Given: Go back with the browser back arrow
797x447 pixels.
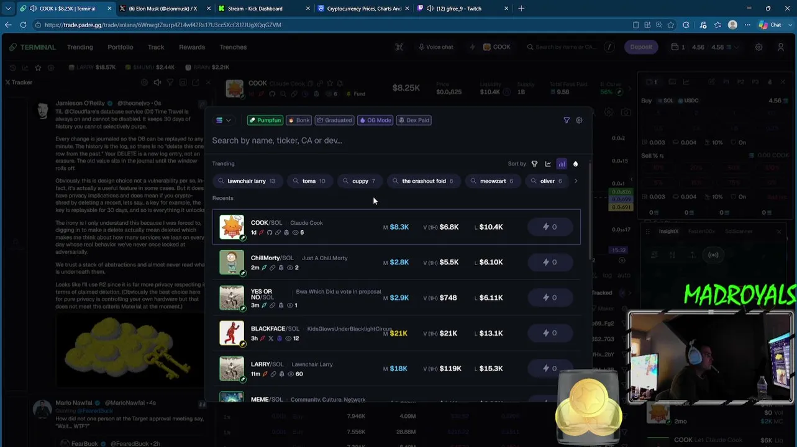Looking at the screenshot, I should (x=8, y=25).
